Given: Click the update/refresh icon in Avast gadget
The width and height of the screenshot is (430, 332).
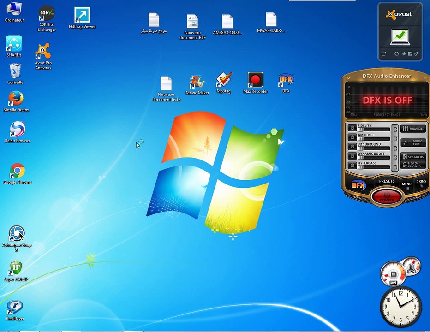Looking at the screenshot, I should coord(396,54).
